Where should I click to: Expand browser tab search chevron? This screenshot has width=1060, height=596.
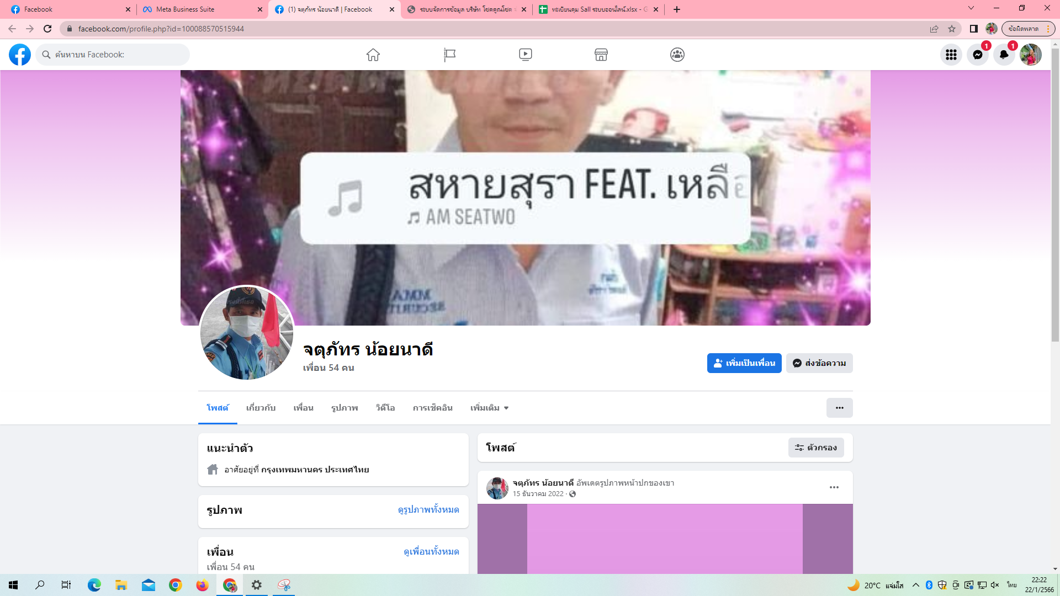coord(971,8)
